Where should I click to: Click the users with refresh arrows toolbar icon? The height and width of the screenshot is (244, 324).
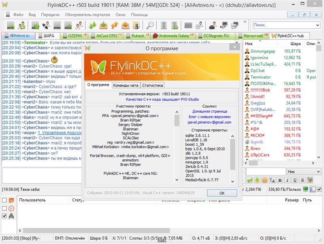tap(21, 25)
